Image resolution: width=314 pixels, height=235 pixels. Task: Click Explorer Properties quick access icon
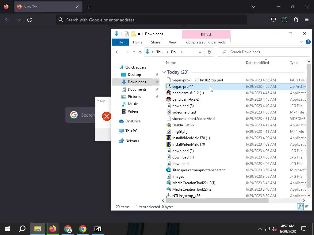pos(126,34)
